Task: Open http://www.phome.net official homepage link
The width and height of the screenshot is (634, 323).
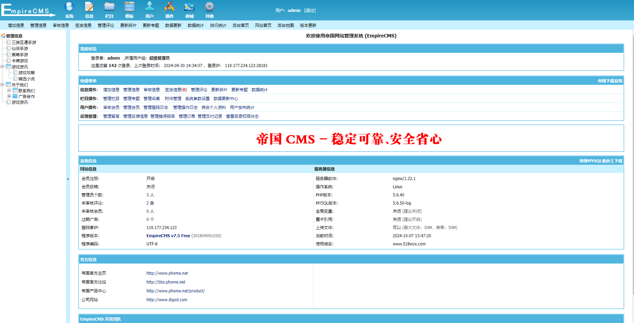Action: tap(167, 273)
